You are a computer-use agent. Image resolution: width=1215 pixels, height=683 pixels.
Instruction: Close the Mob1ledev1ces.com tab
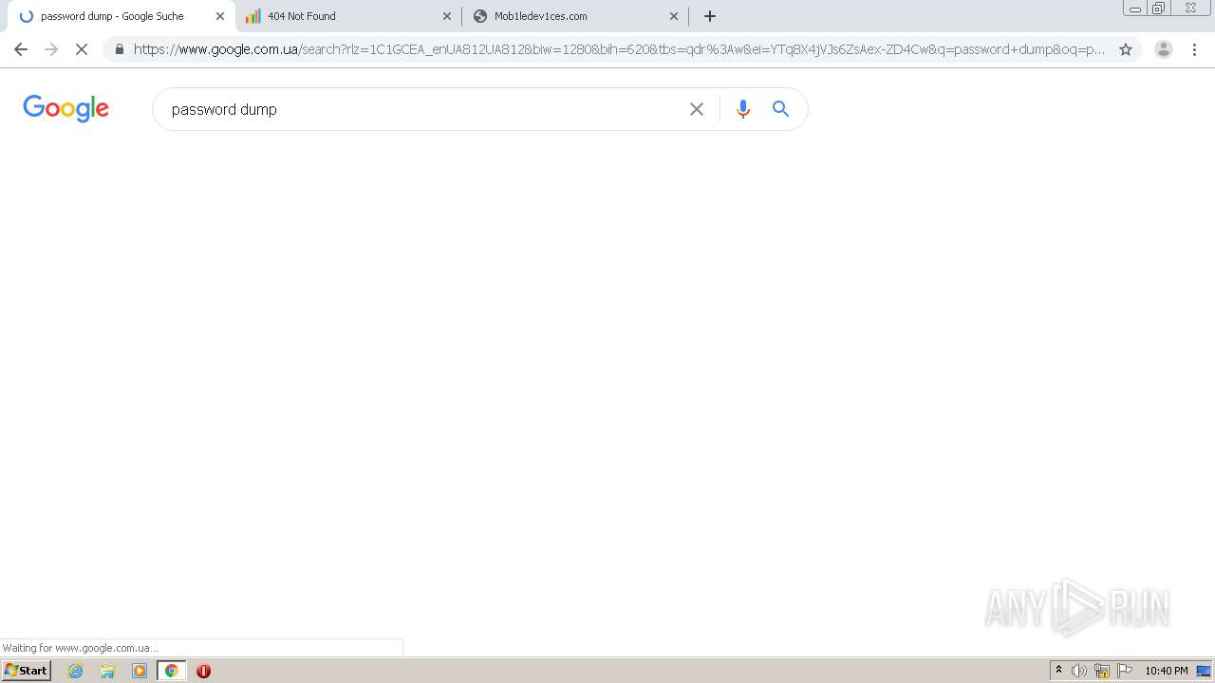(x=674, y=16)
